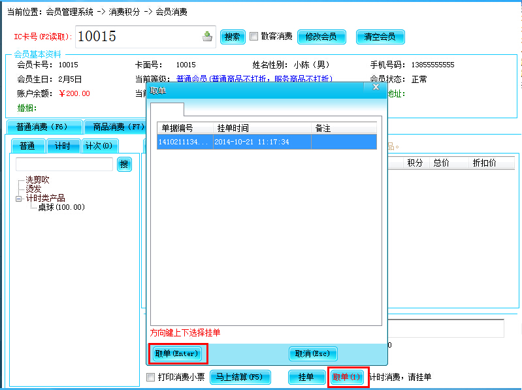Image resolution: width=522 pixels, height=390 pixels.
Task: Click the 搜索 button beside card number
Action: pos(232,37)
